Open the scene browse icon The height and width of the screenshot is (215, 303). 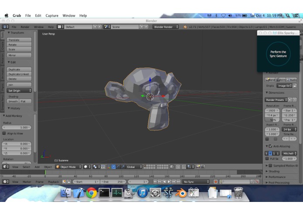pos(107,27)
